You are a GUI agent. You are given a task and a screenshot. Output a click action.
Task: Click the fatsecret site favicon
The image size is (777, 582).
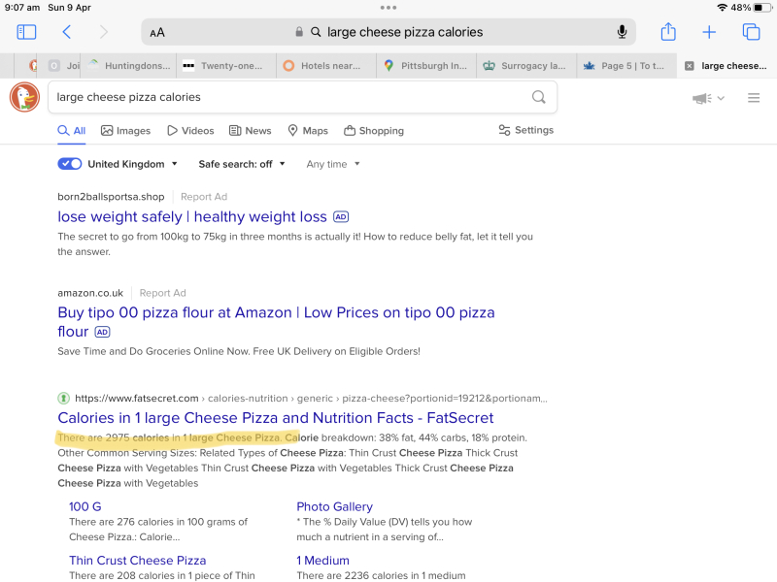click(63, 398)
